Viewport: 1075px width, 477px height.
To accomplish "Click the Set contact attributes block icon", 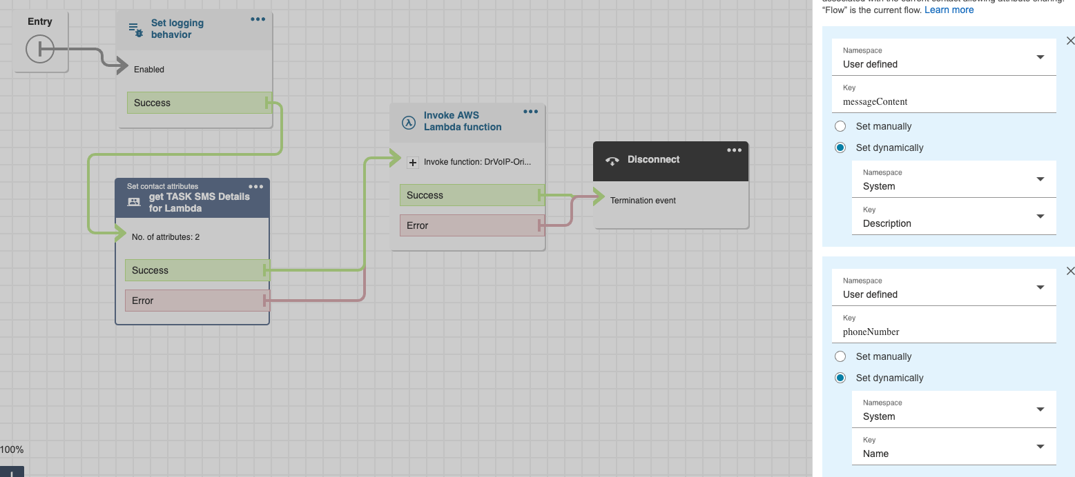I will point(134,202).
